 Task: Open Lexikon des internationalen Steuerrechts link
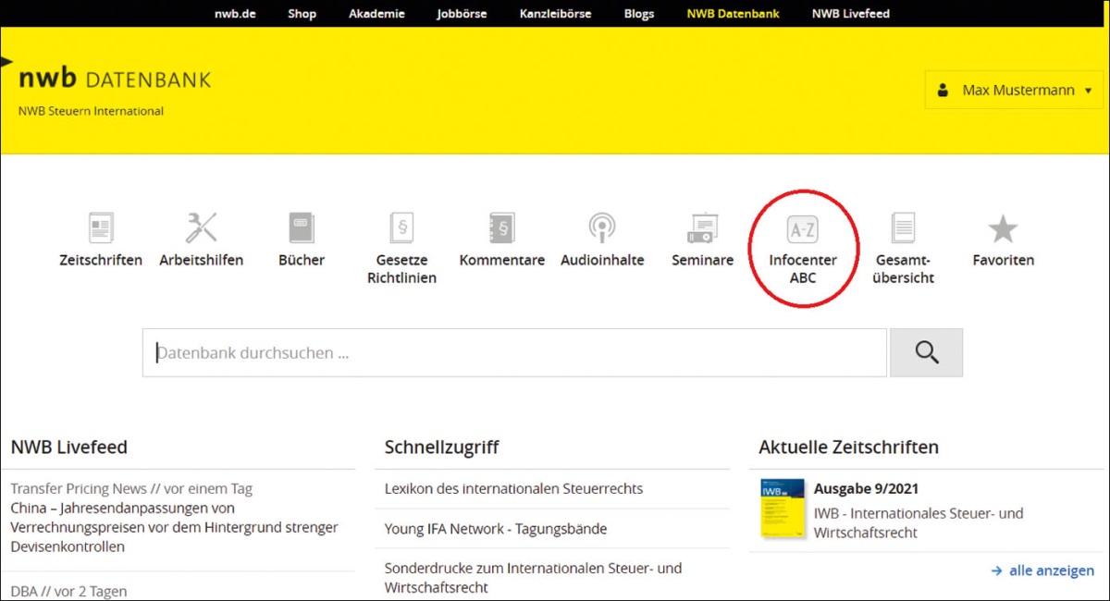(x=513, y=488)
